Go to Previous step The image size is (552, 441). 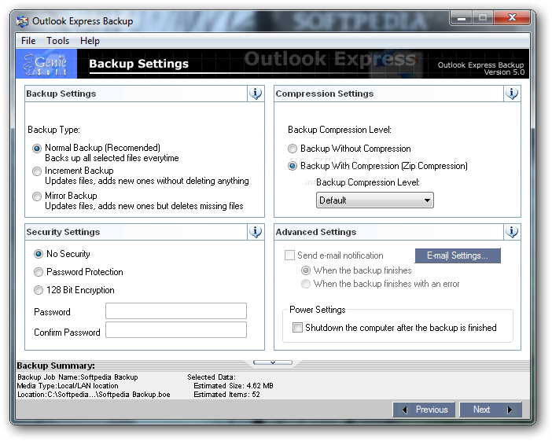(x=424, y=410)
